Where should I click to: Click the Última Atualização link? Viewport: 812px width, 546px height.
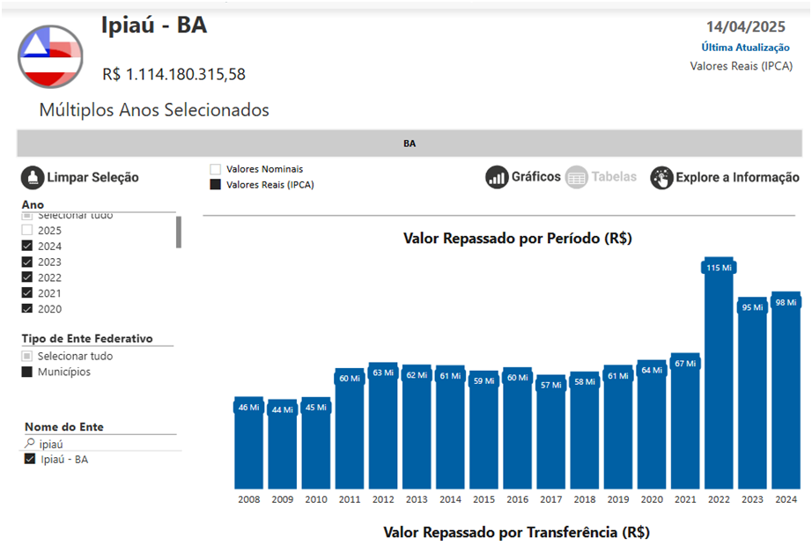pos(745,48)
